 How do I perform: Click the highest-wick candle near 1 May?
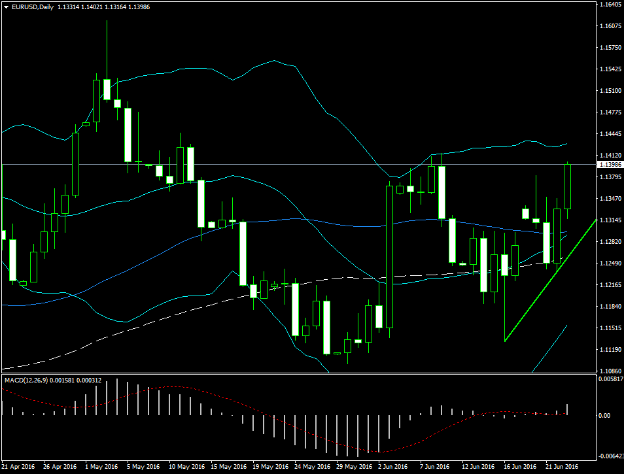(107, 89)
